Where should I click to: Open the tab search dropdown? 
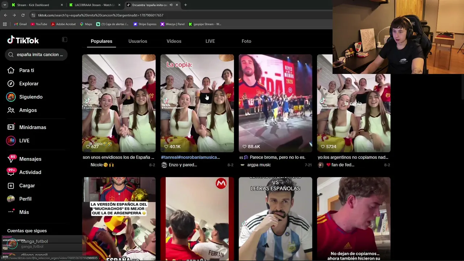5,5
